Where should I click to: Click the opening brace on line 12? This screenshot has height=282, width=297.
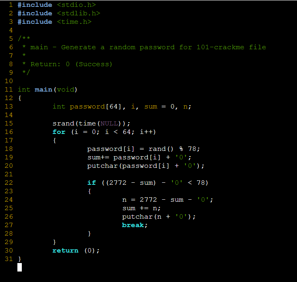19,98
